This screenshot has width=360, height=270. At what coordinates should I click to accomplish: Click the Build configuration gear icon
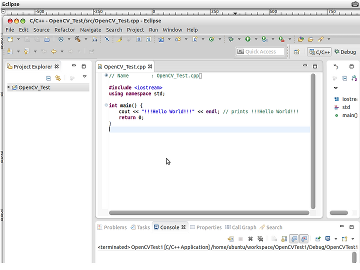(x=61, y=39)
